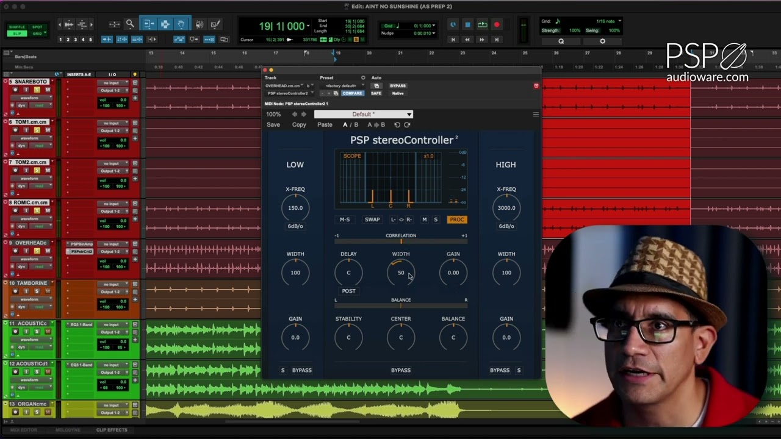Click the Play loop transport button

[x=482, y=25]
